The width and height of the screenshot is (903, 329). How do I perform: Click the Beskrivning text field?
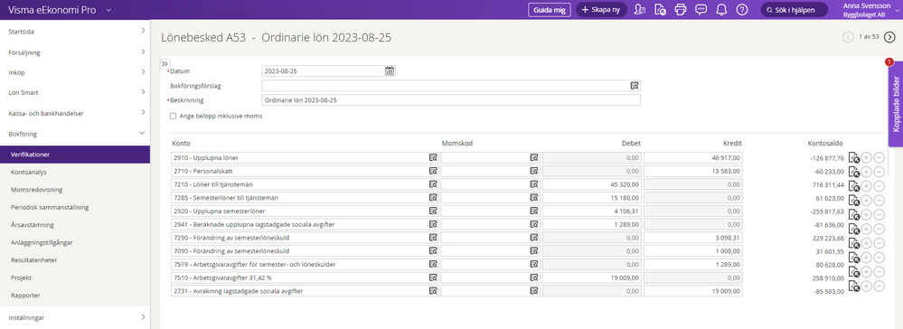(x=451, y=100)
